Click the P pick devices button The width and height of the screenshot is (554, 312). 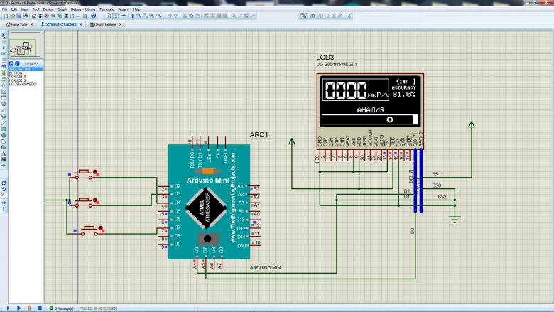11,63
